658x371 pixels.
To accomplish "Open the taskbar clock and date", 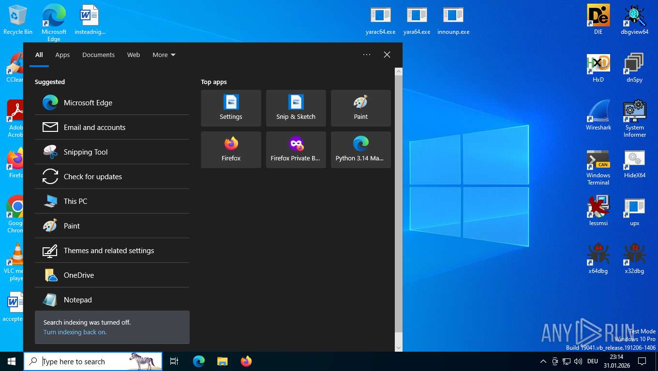I will pos(616,361).
